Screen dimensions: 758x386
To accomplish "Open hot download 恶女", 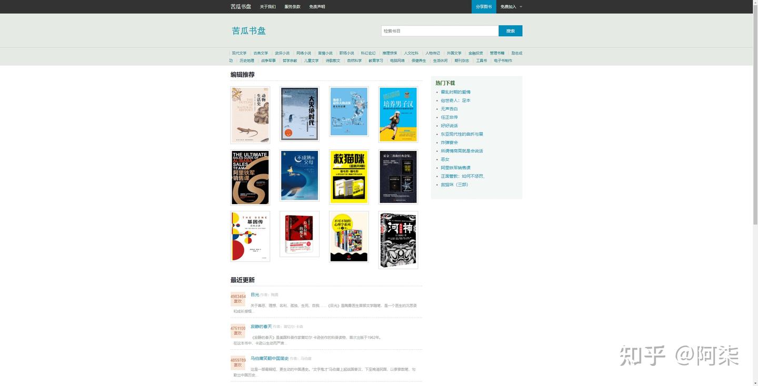I will 445,159.
